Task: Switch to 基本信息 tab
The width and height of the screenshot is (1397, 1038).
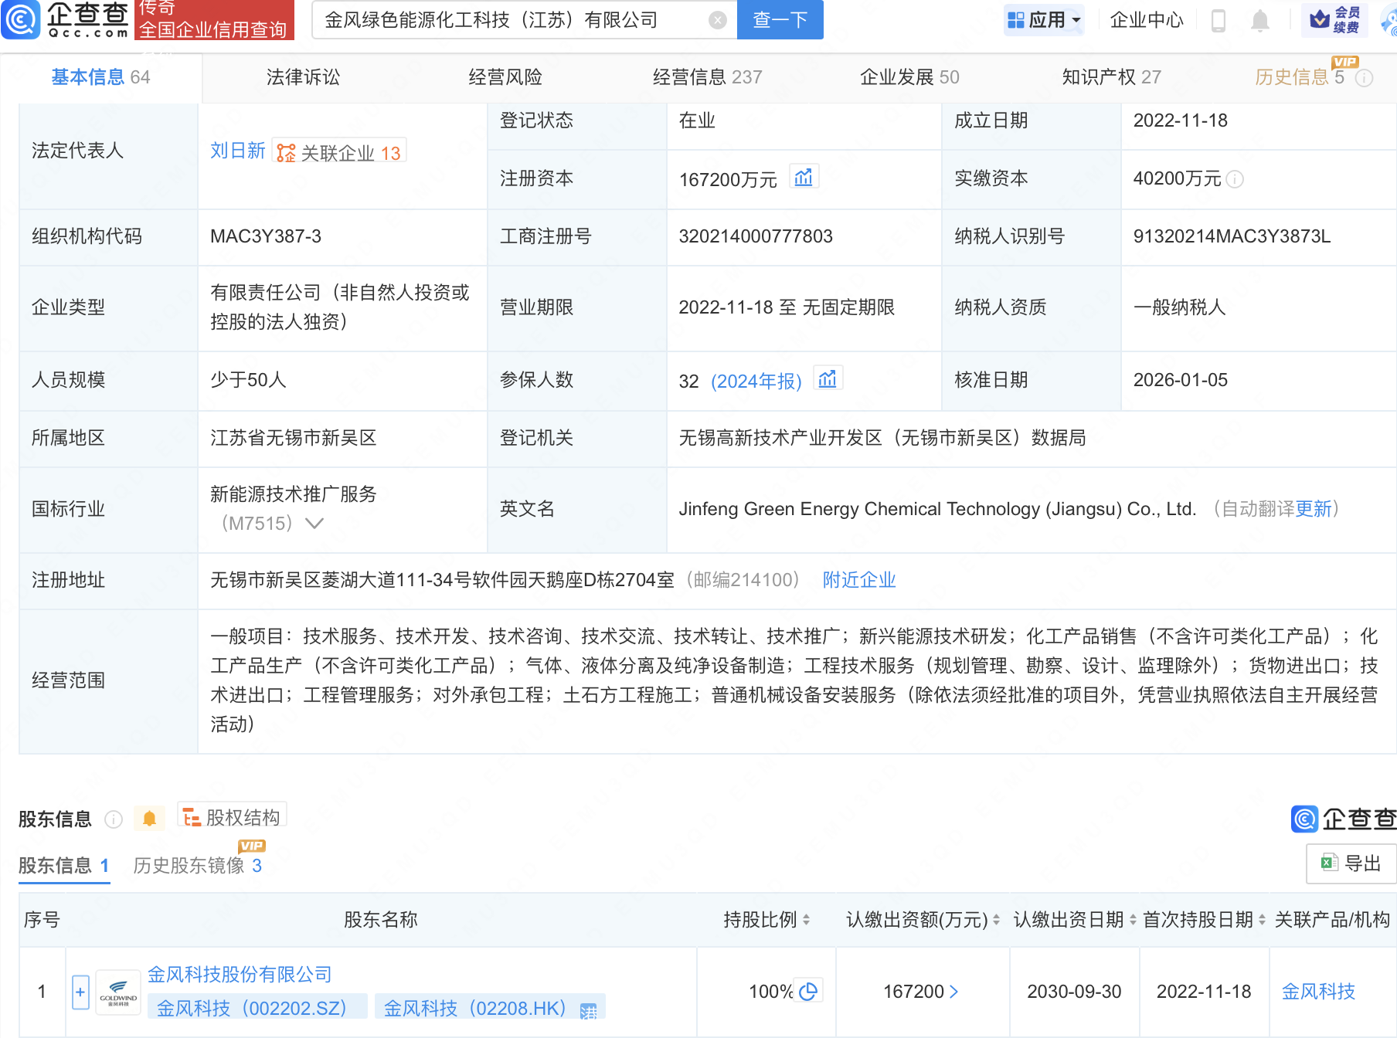Action: pos(100,77)
